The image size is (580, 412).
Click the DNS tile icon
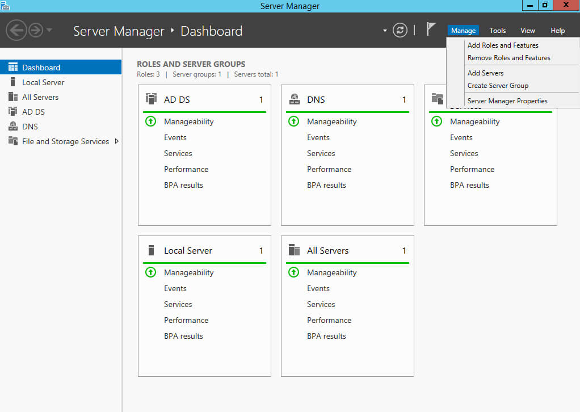coord(295,99)
